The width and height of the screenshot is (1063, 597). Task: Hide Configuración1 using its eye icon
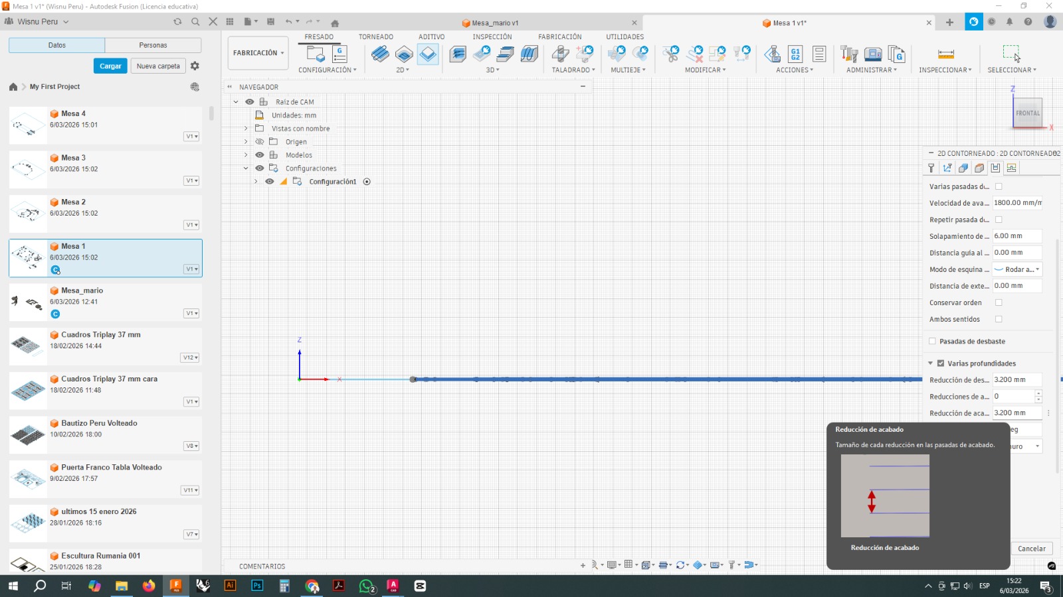pyautogui.click(x=270, y=181)
